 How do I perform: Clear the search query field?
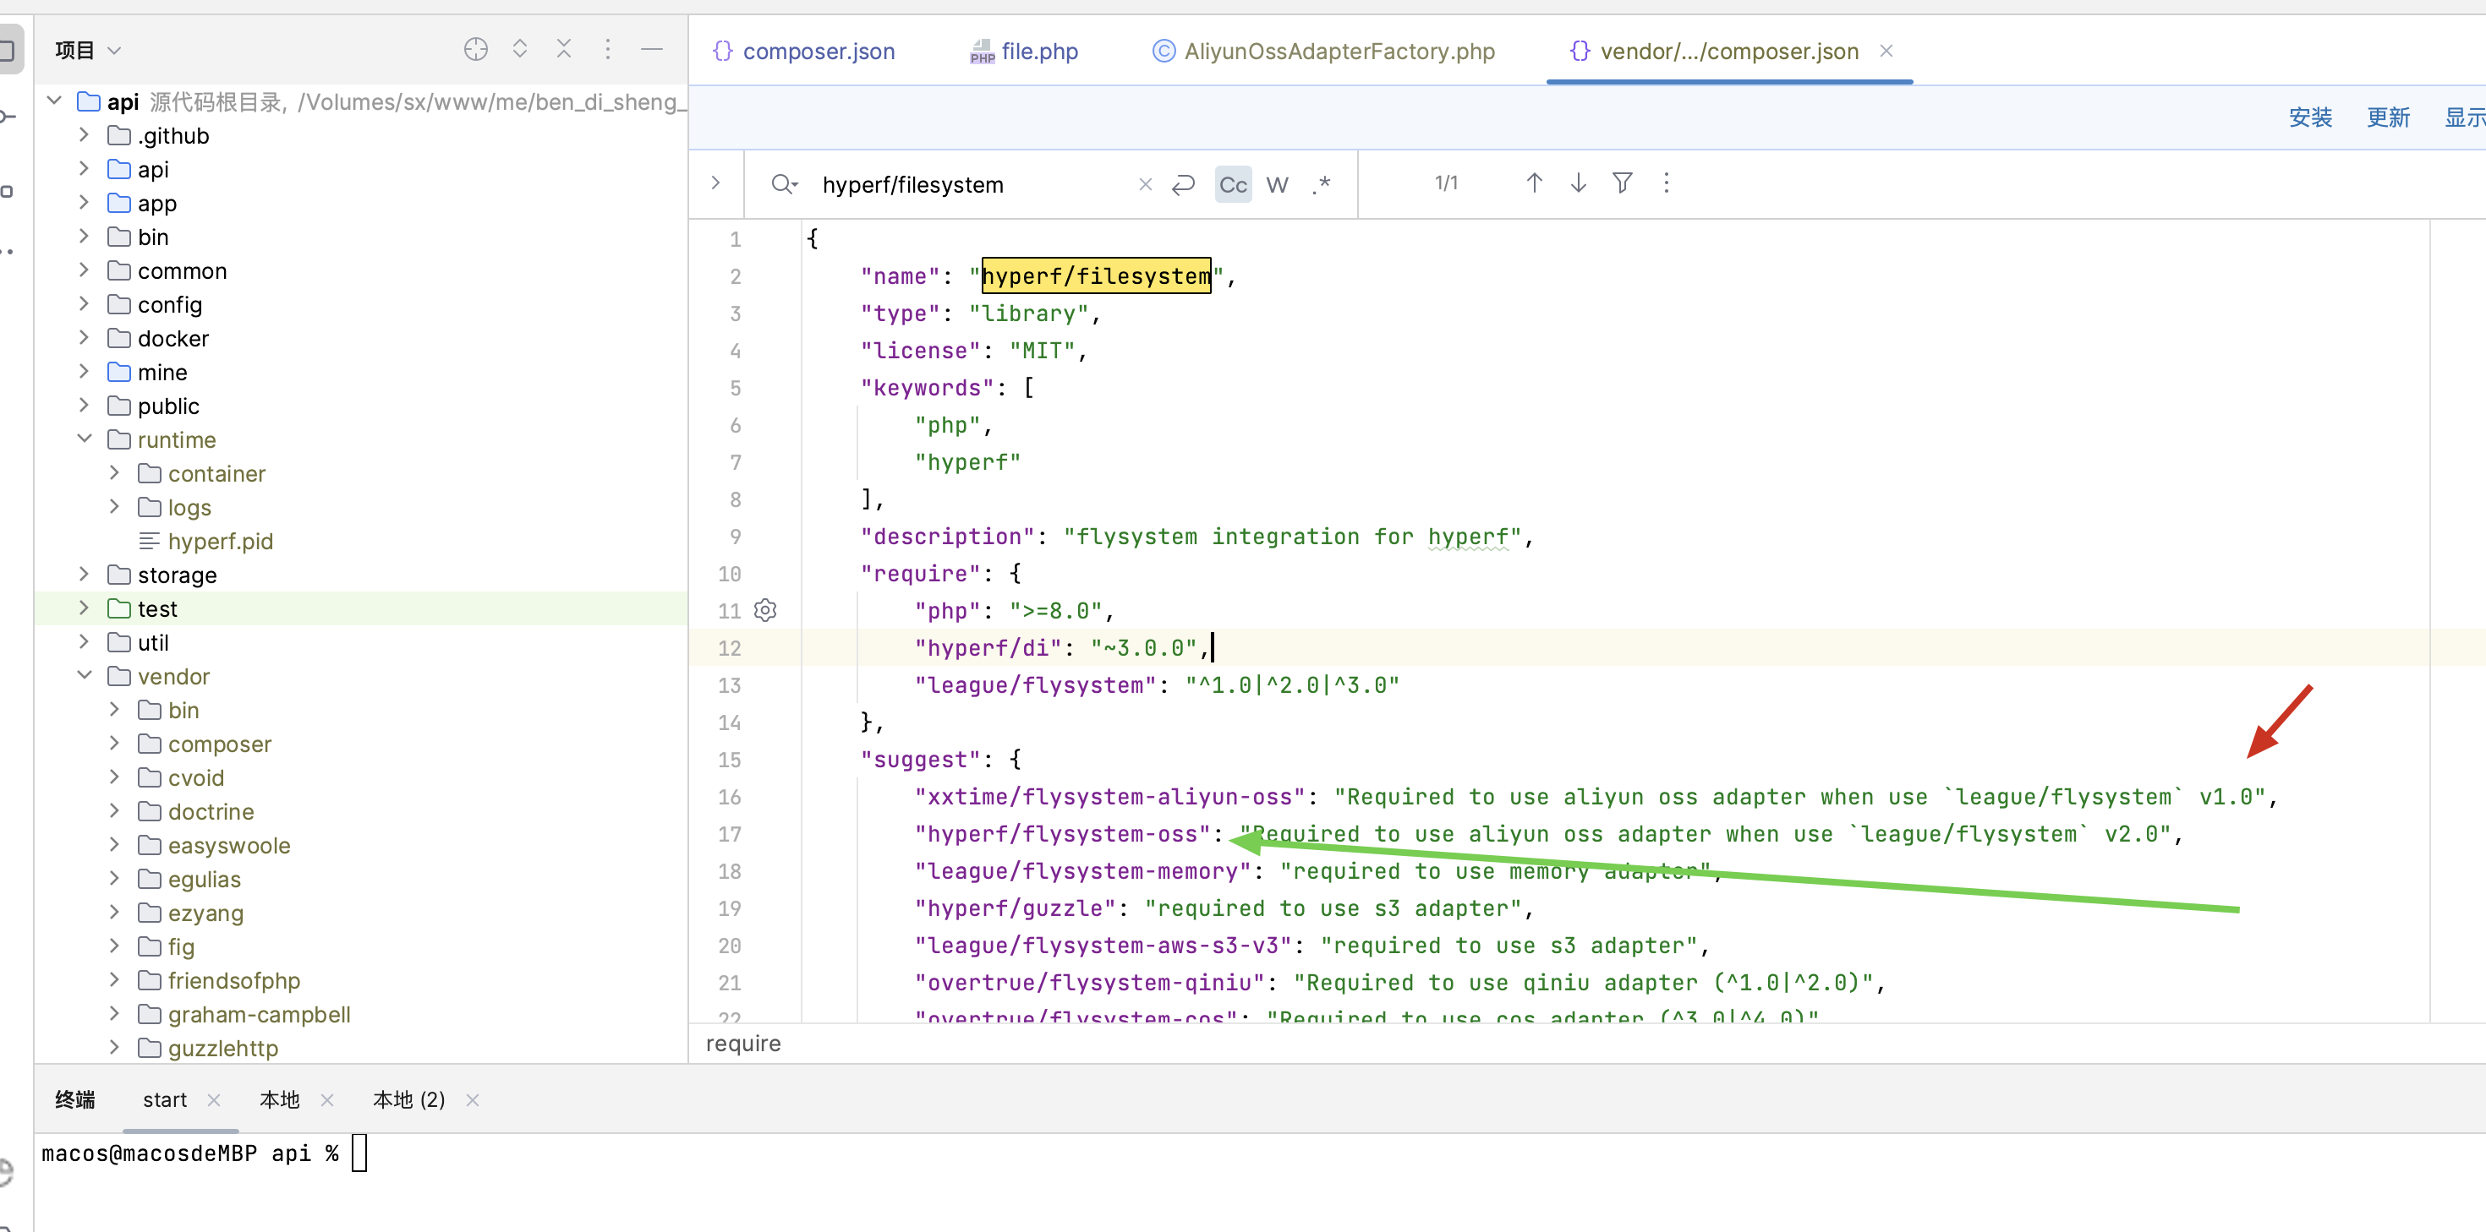(x=1145, y=184)
